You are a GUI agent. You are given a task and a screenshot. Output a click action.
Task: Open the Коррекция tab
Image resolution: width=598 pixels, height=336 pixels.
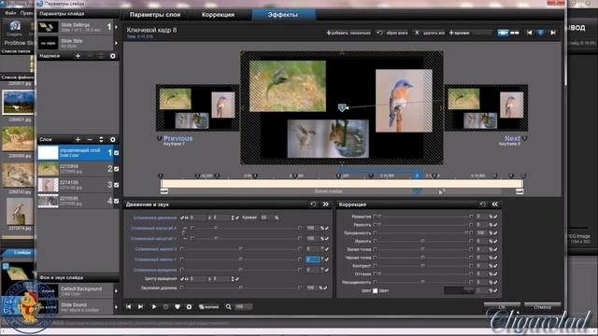point(218,15)
